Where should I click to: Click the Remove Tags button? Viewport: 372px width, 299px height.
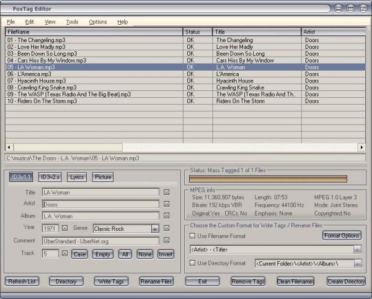click(x=248, y=282)
